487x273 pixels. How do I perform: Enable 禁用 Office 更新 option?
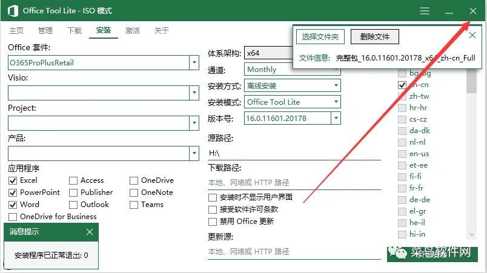(213, 222)
